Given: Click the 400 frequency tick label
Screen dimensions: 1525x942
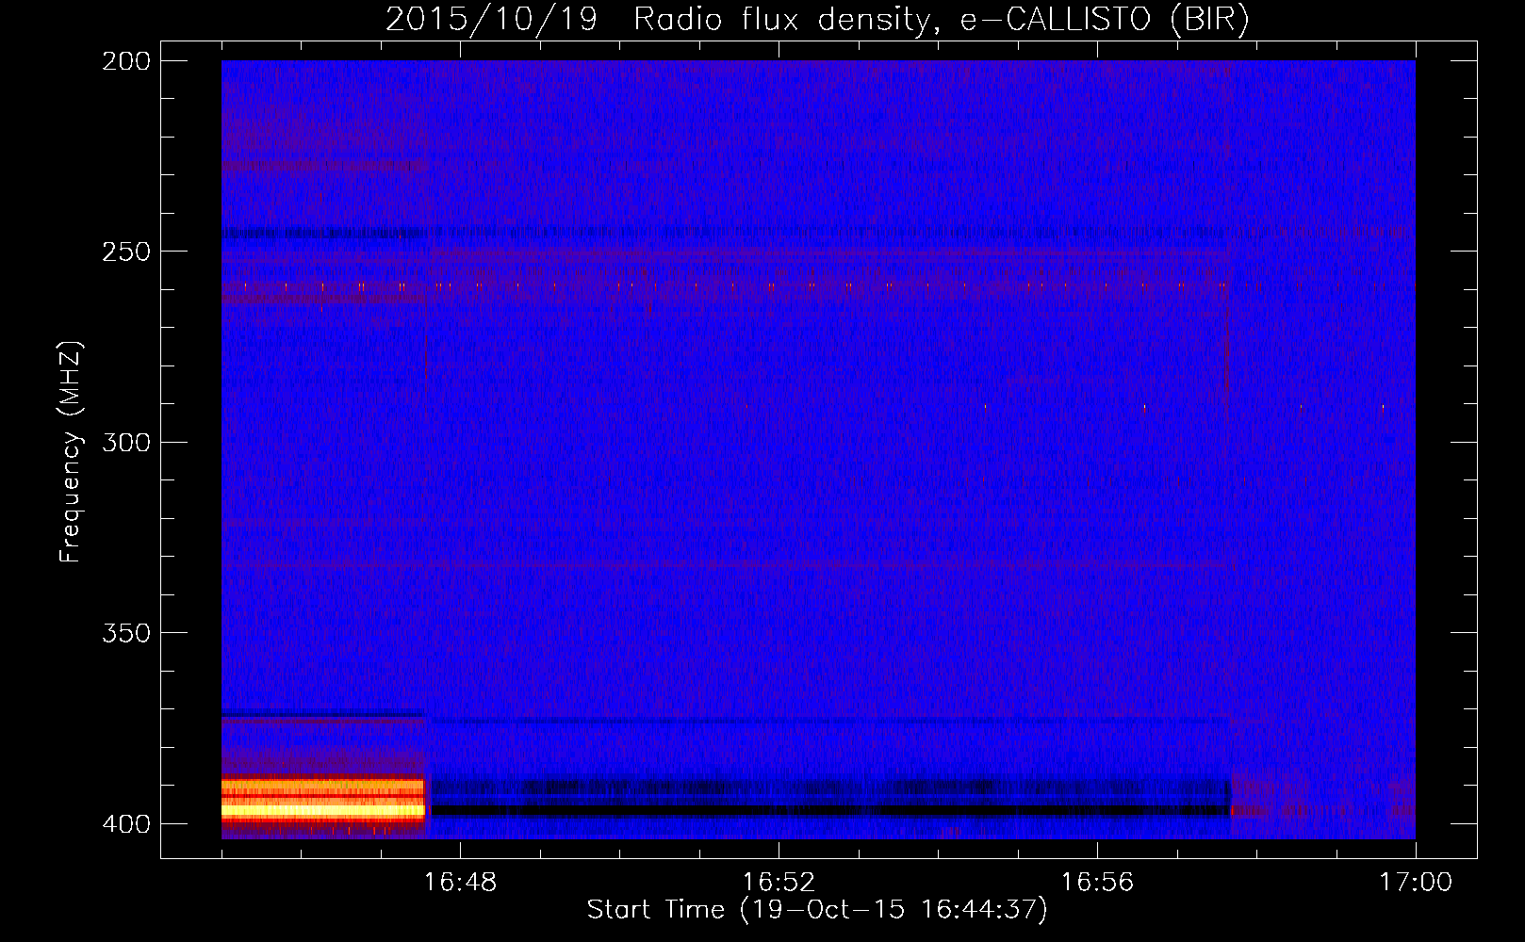Looking at the screenshot, I should pos(126,824).
